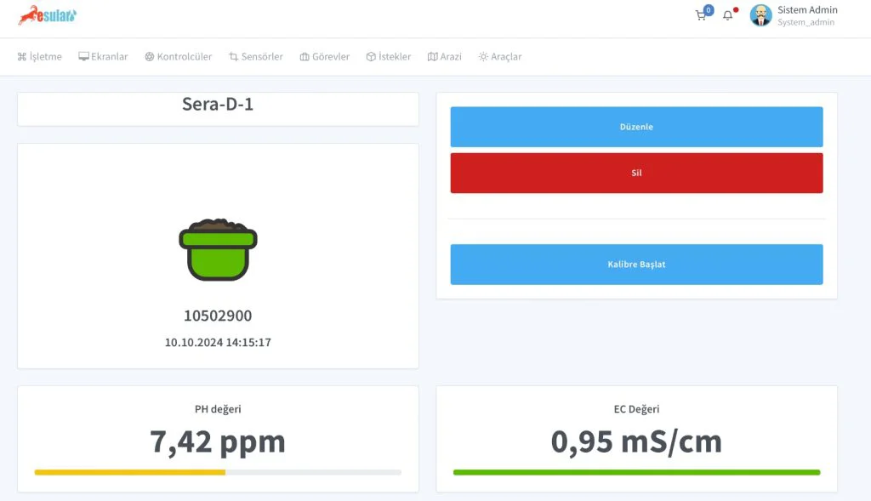The image size is (871, 501).
Task: Click the Sistem Admin avatar picture
Action: click(x=760, y=15)
